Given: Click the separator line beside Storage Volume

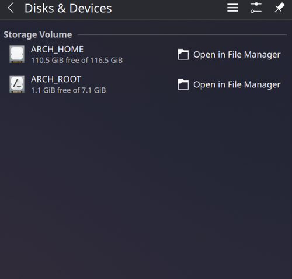Looking at the screenshot, I should pos(182,34).
